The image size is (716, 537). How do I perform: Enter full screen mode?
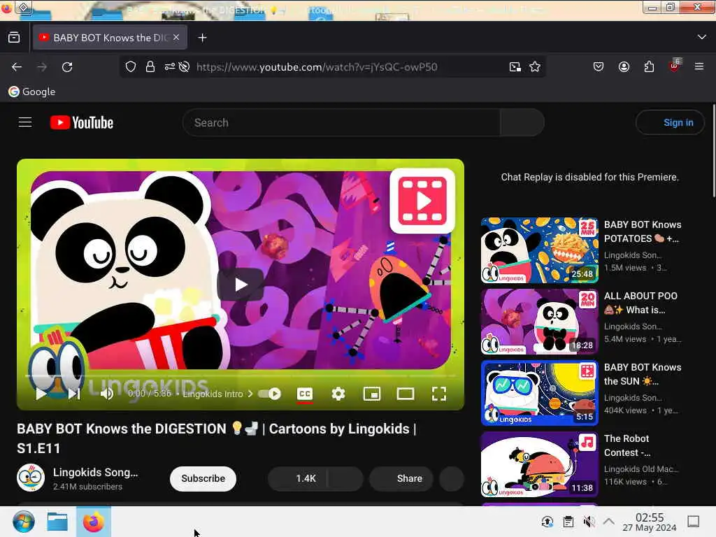click(x=439, y=394)
